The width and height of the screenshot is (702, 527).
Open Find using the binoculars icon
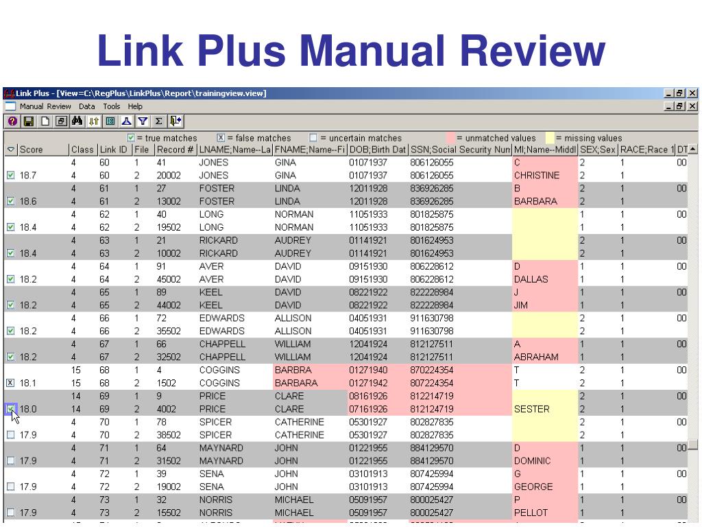77,121
